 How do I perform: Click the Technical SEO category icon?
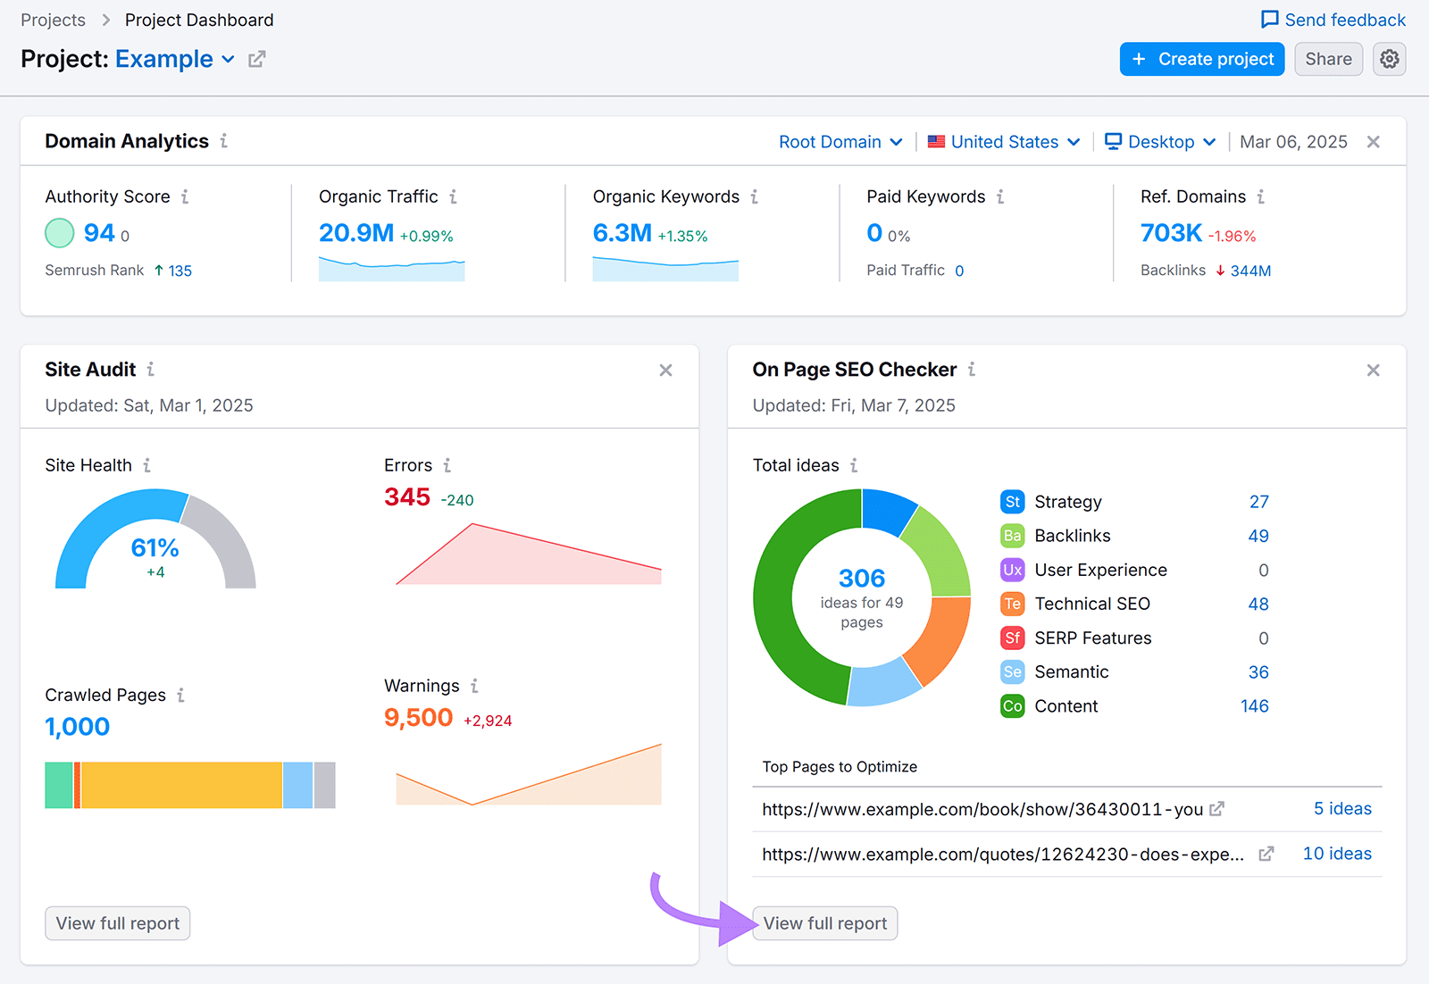click(1011, 604)
